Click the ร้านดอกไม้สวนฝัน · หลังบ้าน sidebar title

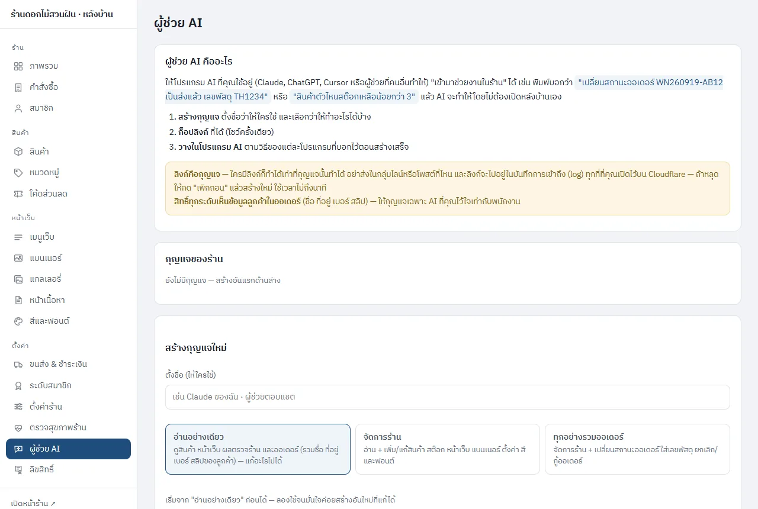click(62, 14)
